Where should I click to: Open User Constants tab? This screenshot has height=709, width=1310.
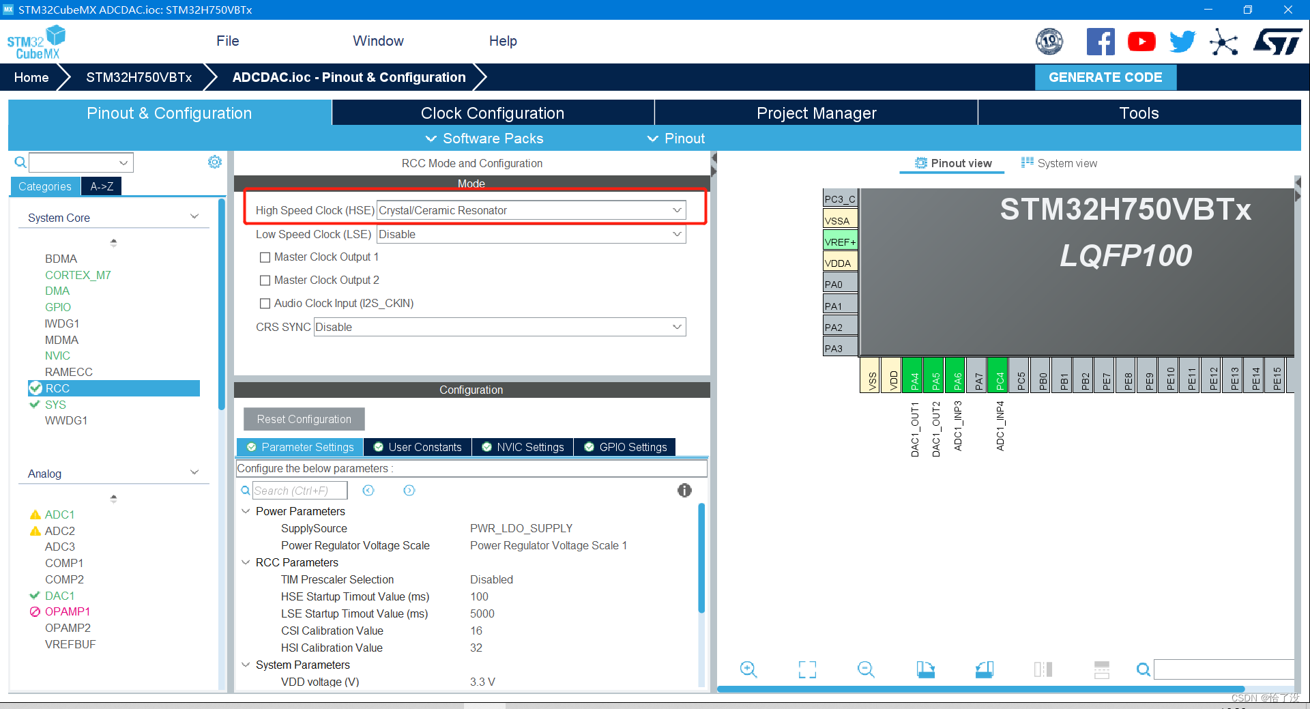point(418,447)
